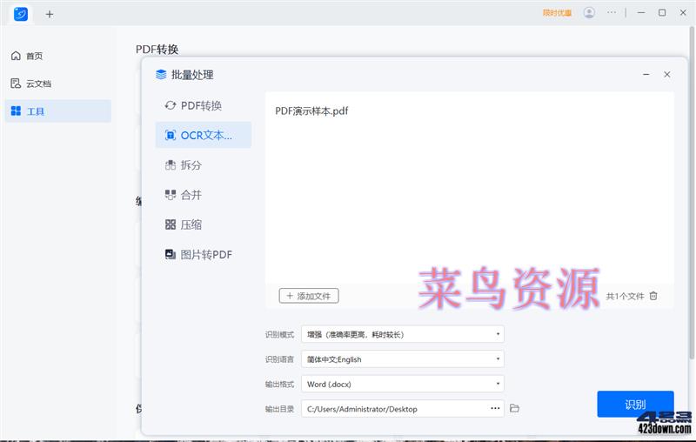Select the PDF演示样本.pdf file entry

(x=311, y=111)
